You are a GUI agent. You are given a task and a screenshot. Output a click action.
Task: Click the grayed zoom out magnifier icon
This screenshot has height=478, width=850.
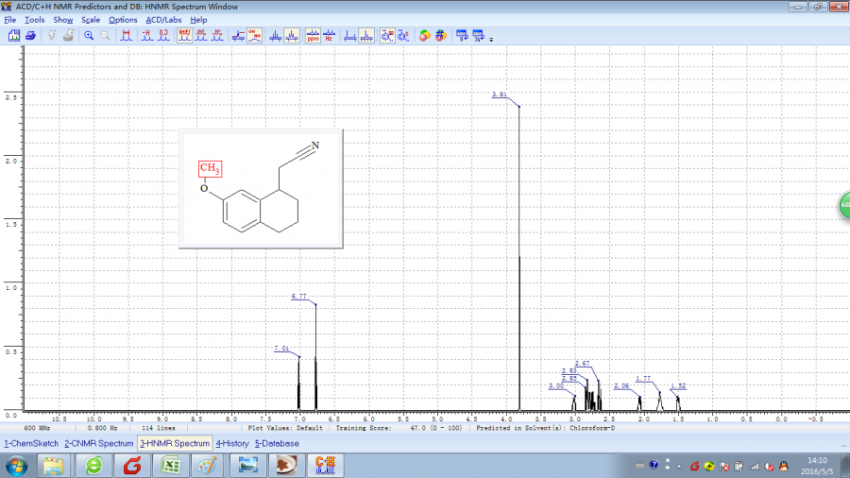coord(105,36)
